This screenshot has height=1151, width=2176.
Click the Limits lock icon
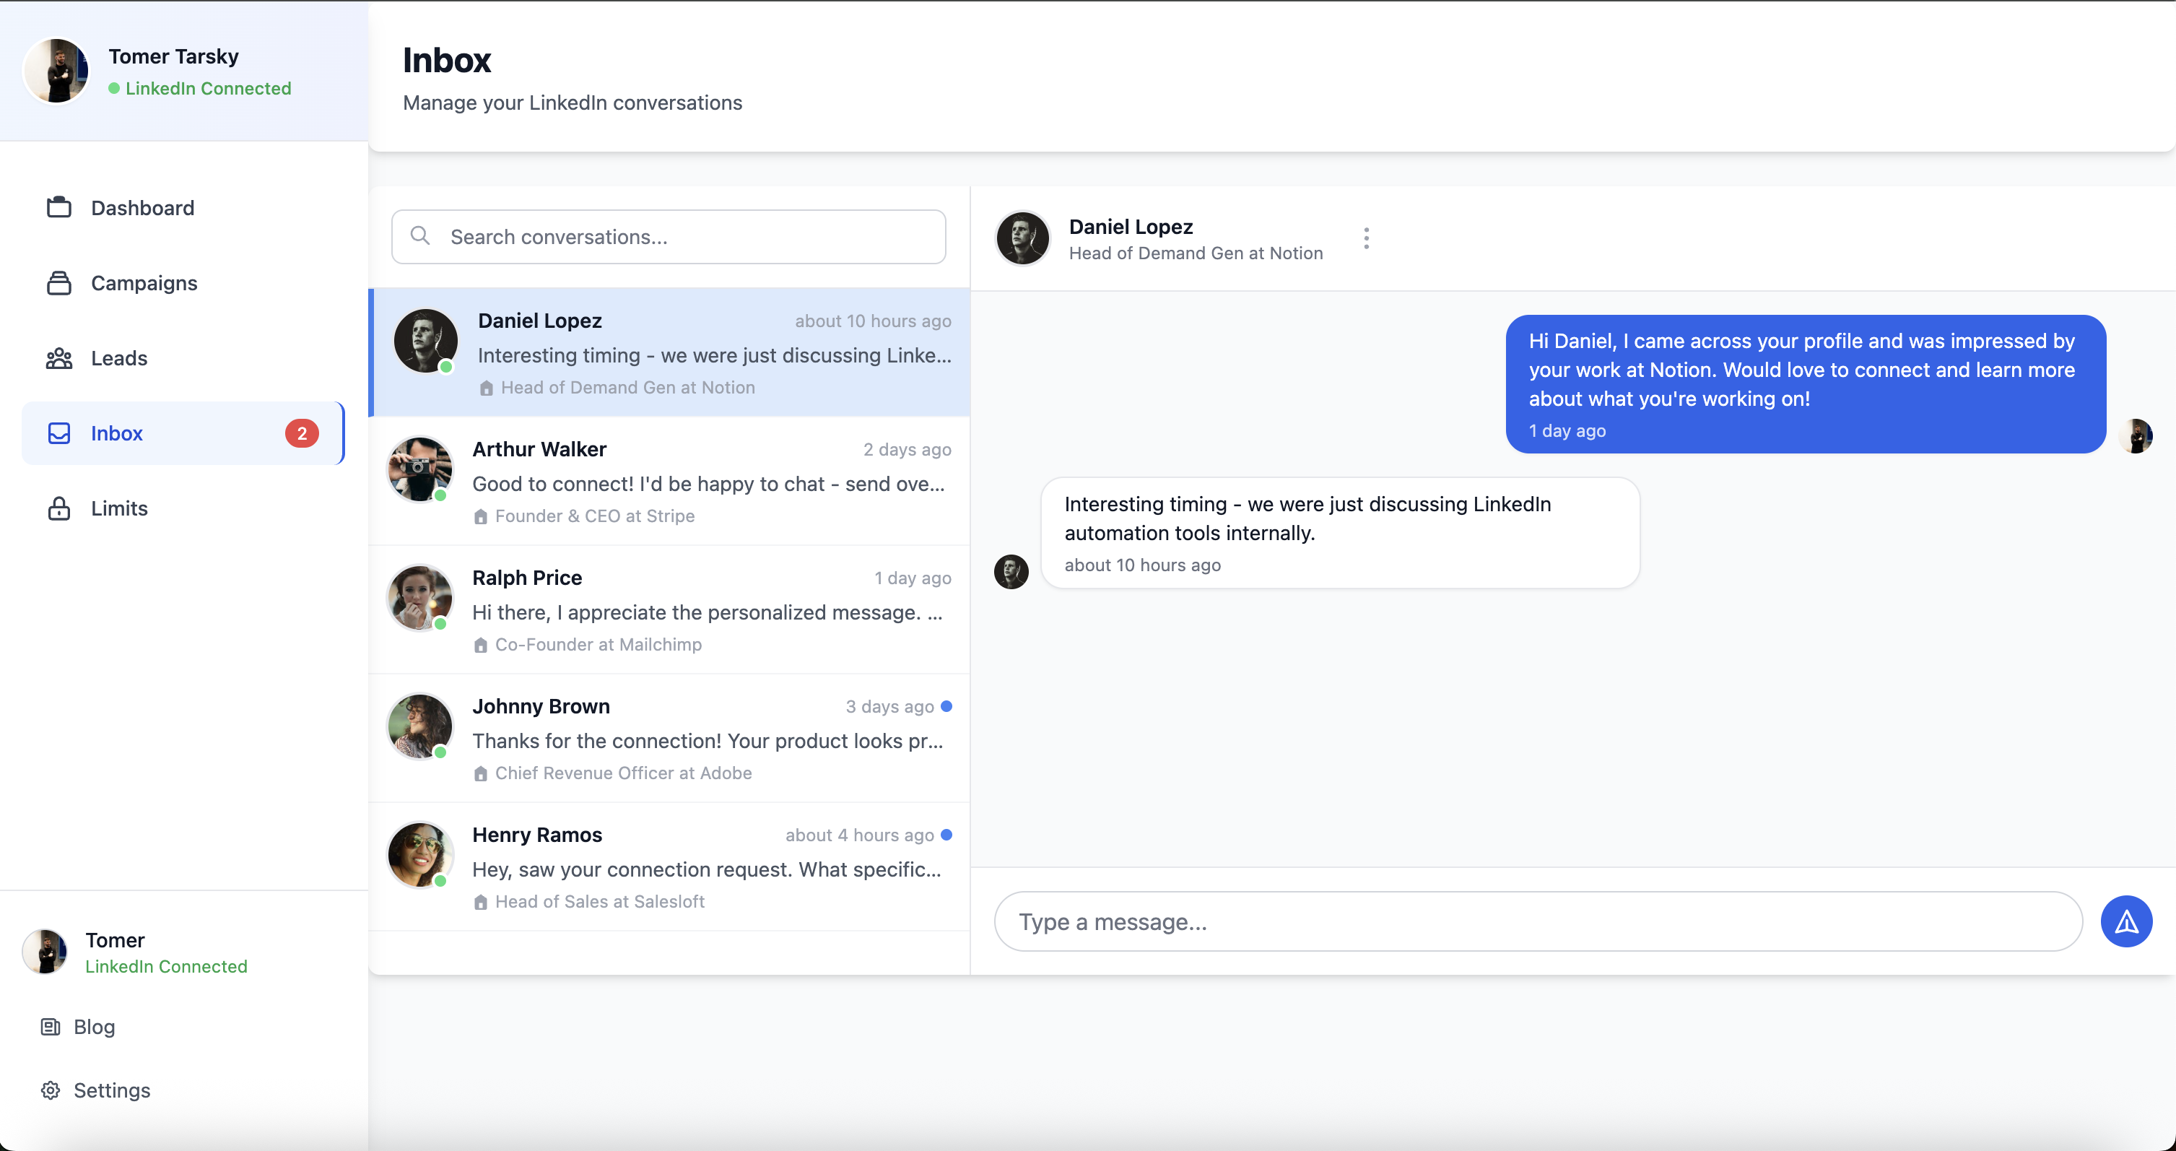click(59, 509)
